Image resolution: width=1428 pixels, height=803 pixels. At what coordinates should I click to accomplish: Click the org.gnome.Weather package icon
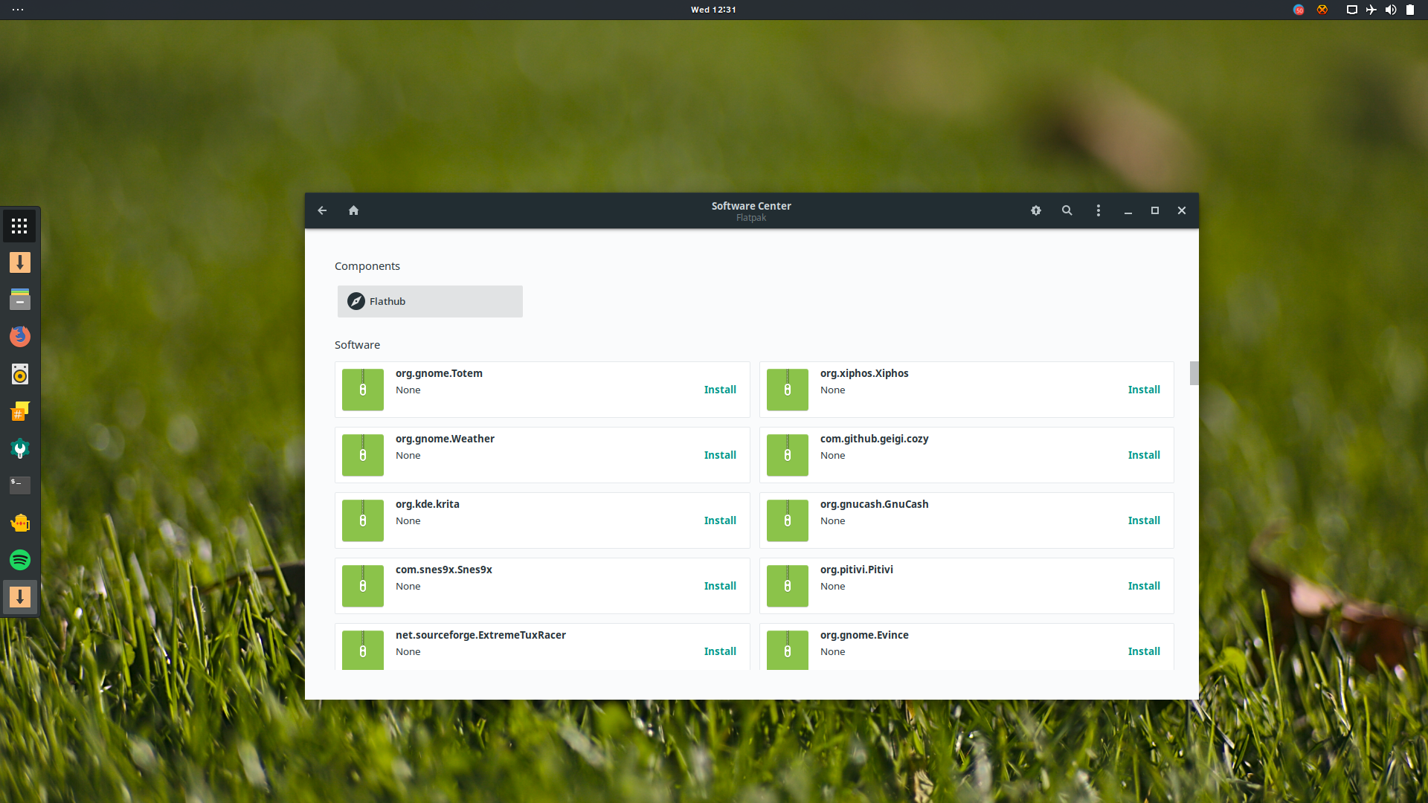[x=363, y=455]
